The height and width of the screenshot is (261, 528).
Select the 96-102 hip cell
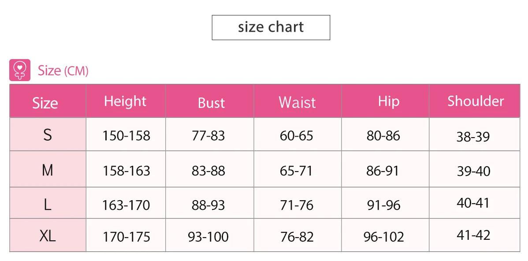pyautogui.click(x=385, y=235)
